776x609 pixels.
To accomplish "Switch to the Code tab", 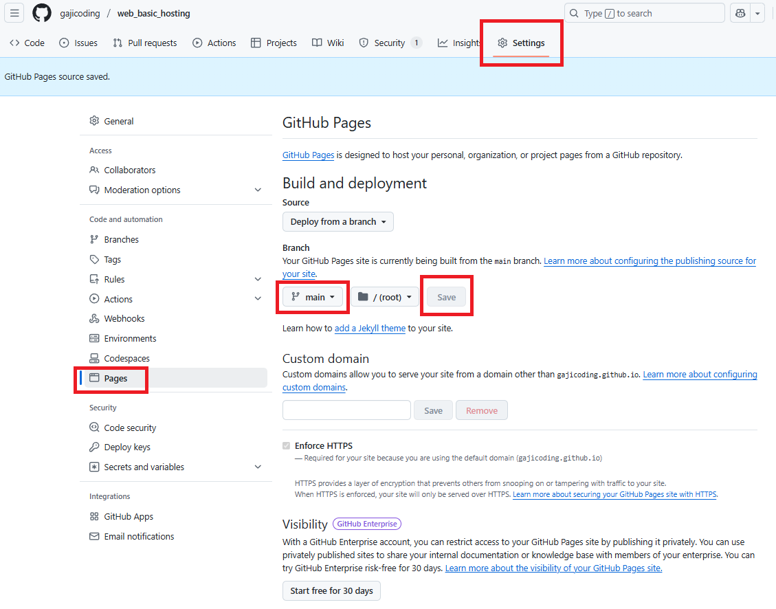I will (27, 43).
